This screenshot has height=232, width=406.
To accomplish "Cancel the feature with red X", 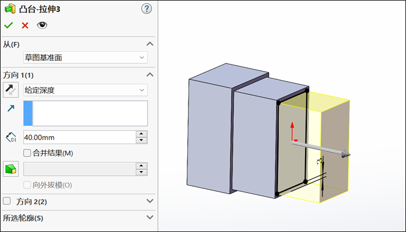I will [x=25, y=26].
